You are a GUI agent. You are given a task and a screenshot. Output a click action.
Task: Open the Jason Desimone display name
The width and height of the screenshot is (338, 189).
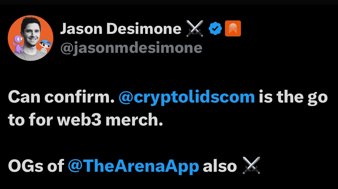tap(120, 29)
